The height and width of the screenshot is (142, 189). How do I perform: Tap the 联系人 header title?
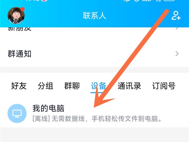(94, 15)
